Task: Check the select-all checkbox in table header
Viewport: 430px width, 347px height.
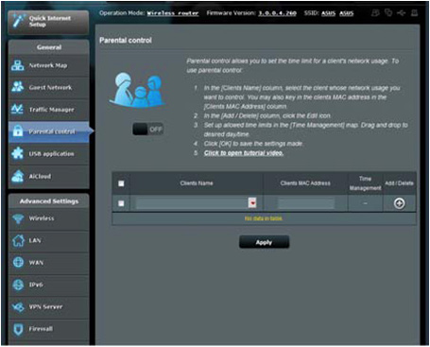Action: click(121, 183)
